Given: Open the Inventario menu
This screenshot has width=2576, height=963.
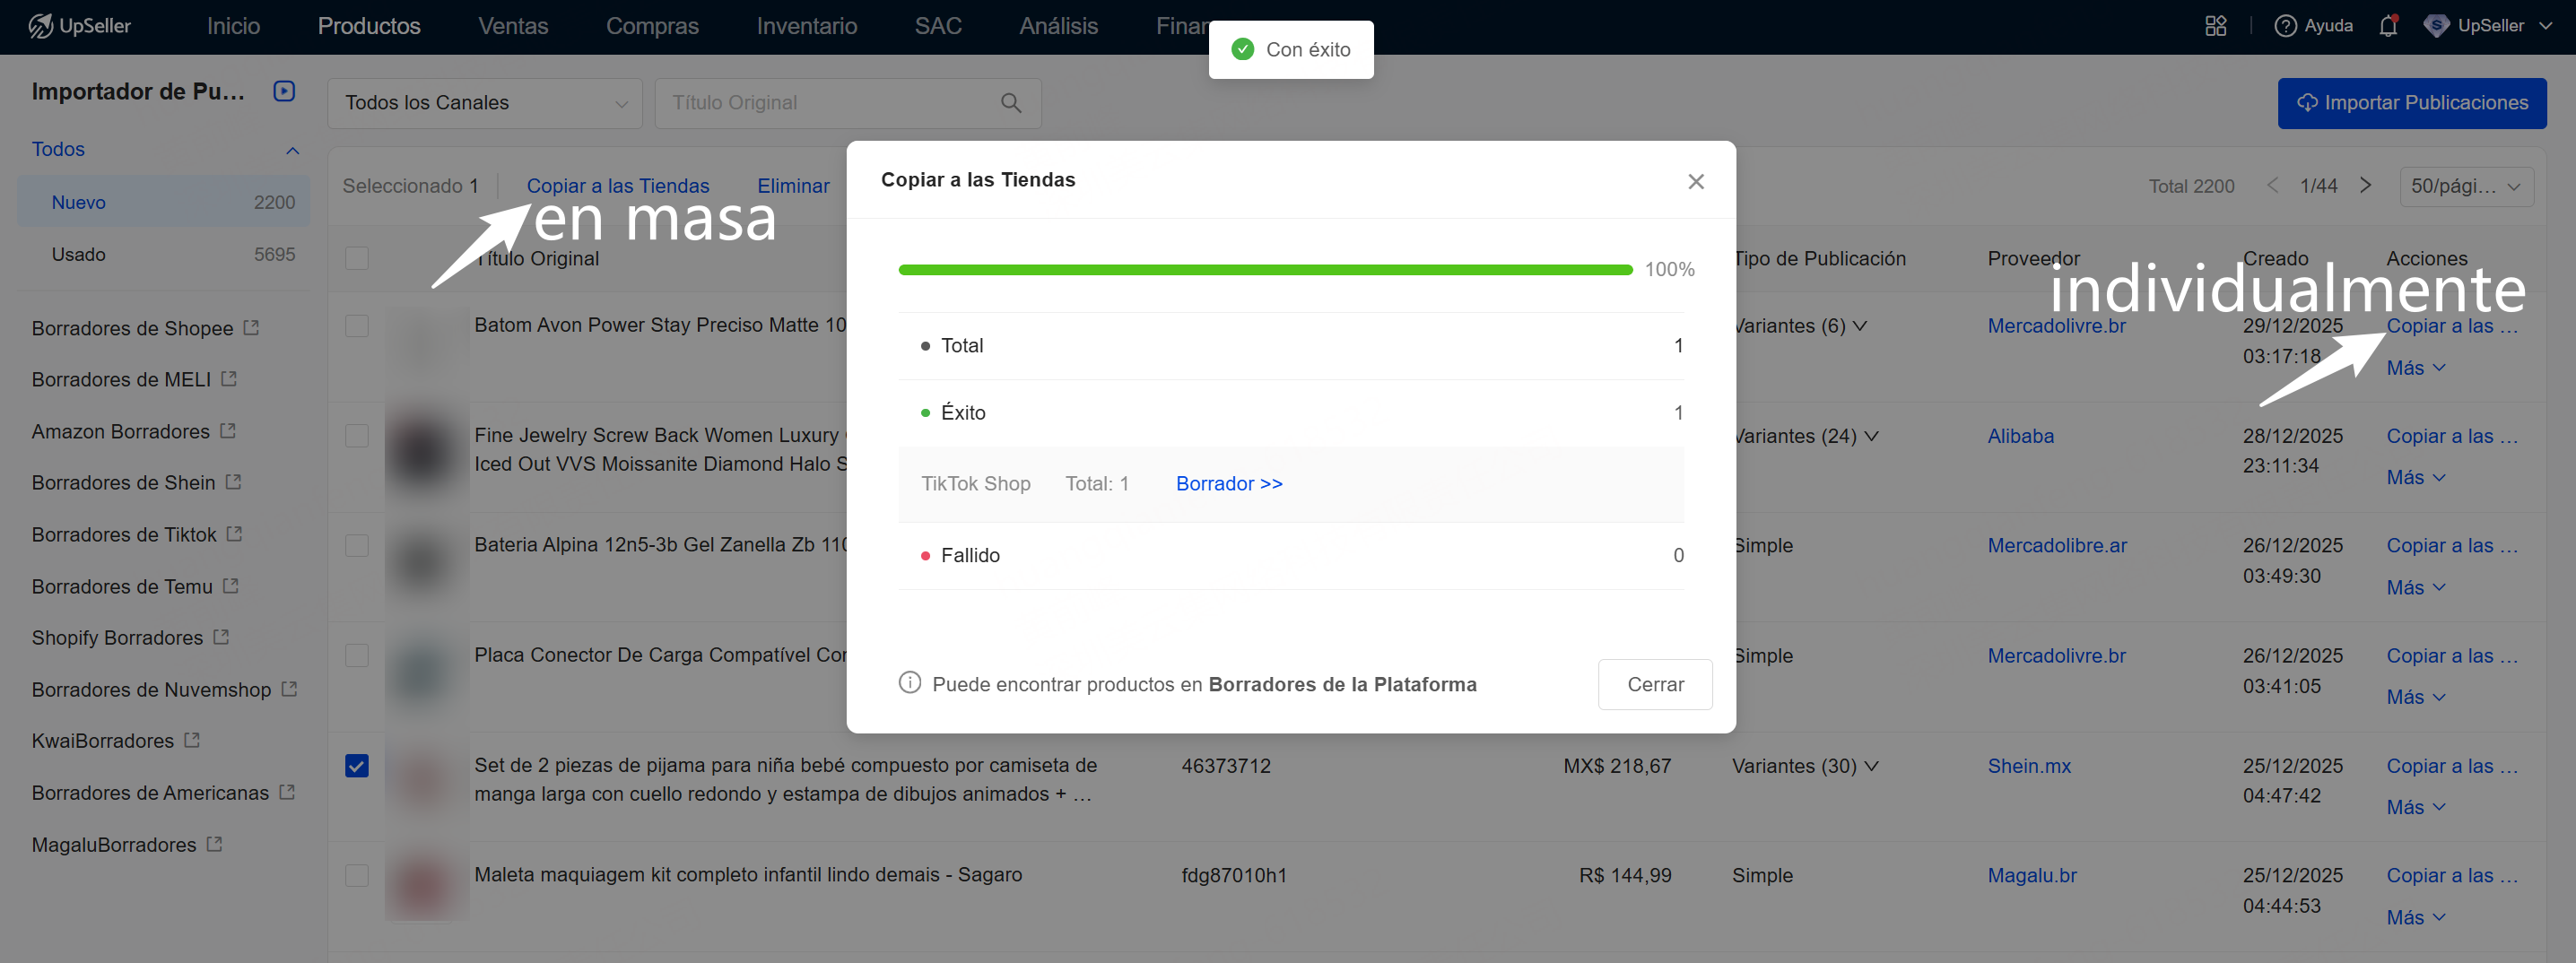Looking at the screenshot, I should (x=806, y=26).
